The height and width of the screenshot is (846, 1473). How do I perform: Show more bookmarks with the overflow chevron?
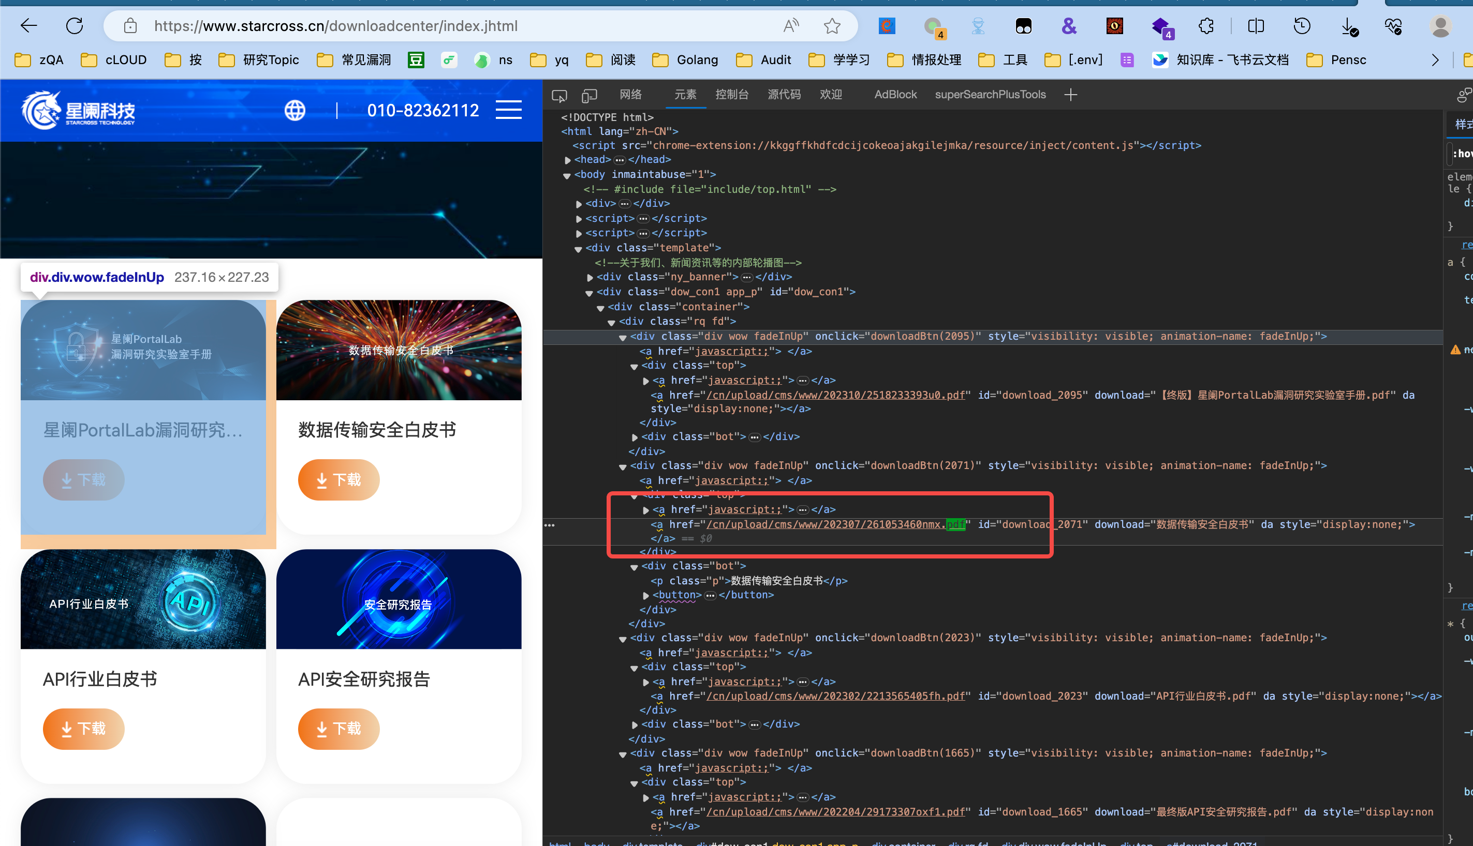tap(1435, 60)
